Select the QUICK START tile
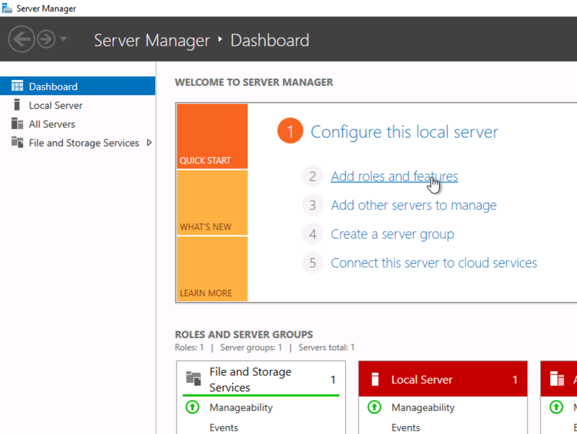 (x=212, y=137)
